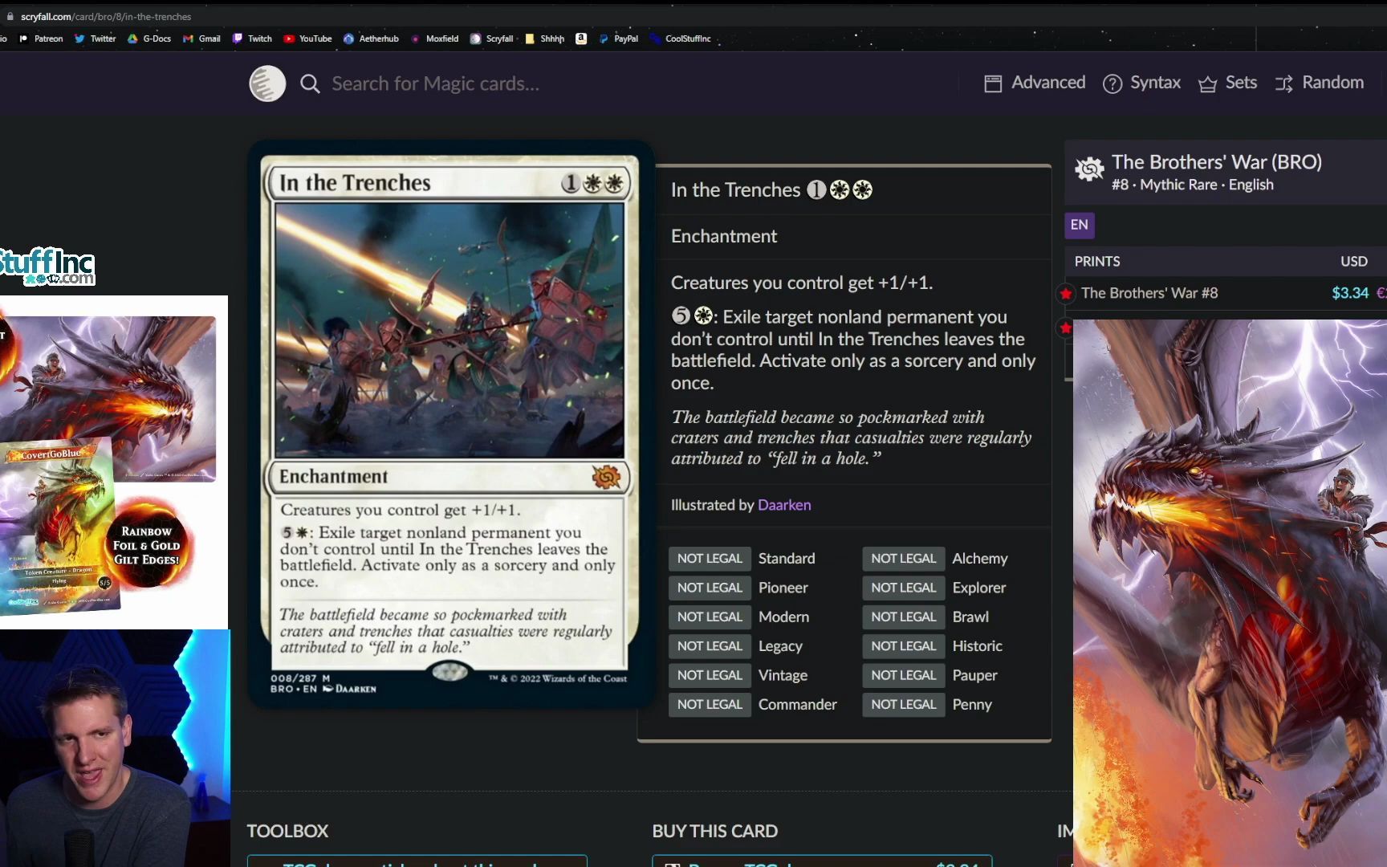
Task: Open the YouTube bookmark
Action: pyautogui.click(x=307, y=39)
